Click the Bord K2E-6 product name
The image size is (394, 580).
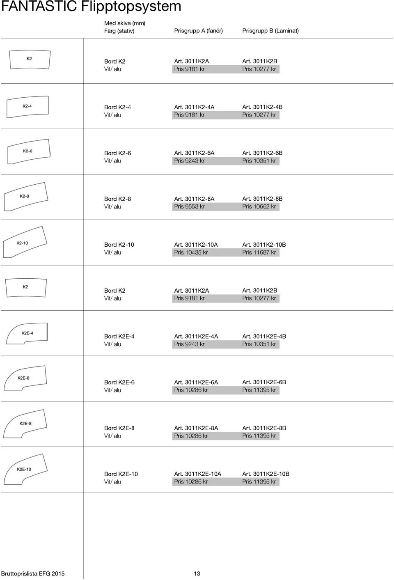119,382
